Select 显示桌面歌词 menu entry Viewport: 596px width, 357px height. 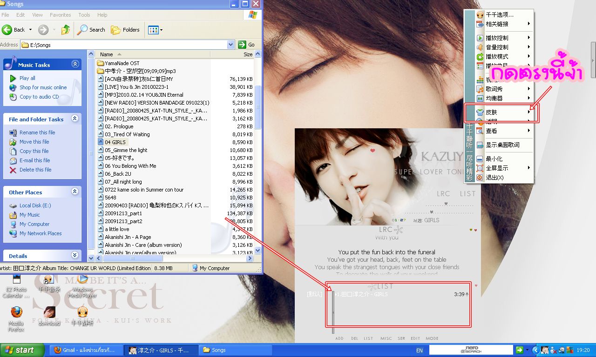point(502,145)
